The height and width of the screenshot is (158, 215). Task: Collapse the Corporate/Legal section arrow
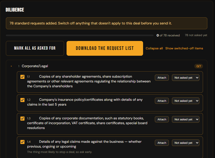(x=11, y=66)
